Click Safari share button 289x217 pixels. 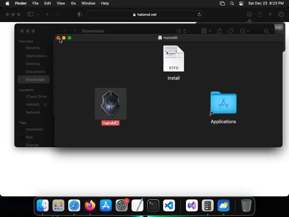(x=260, y=14)
